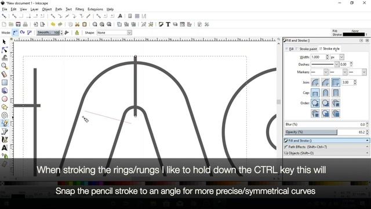
Task: Select the Spray tool
Action: coord(4,156)
